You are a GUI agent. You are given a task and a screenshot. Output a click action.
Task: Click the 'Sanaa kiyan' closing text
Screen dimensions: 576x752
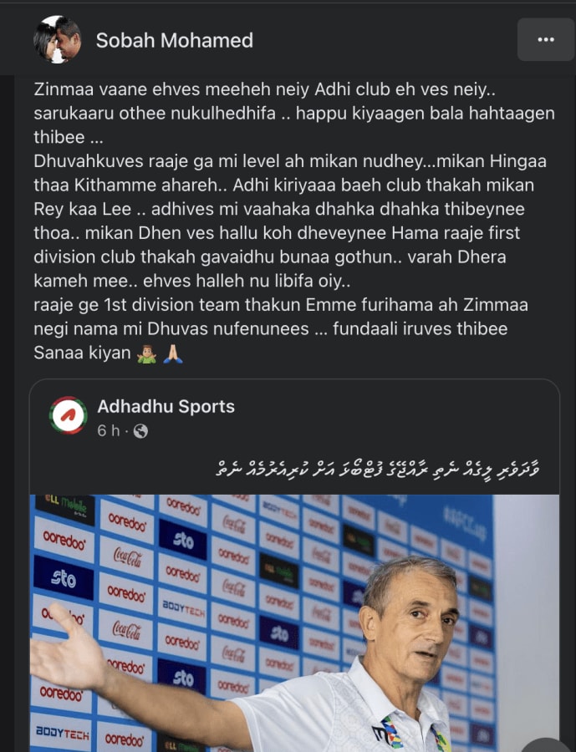(x=82, y=353)
